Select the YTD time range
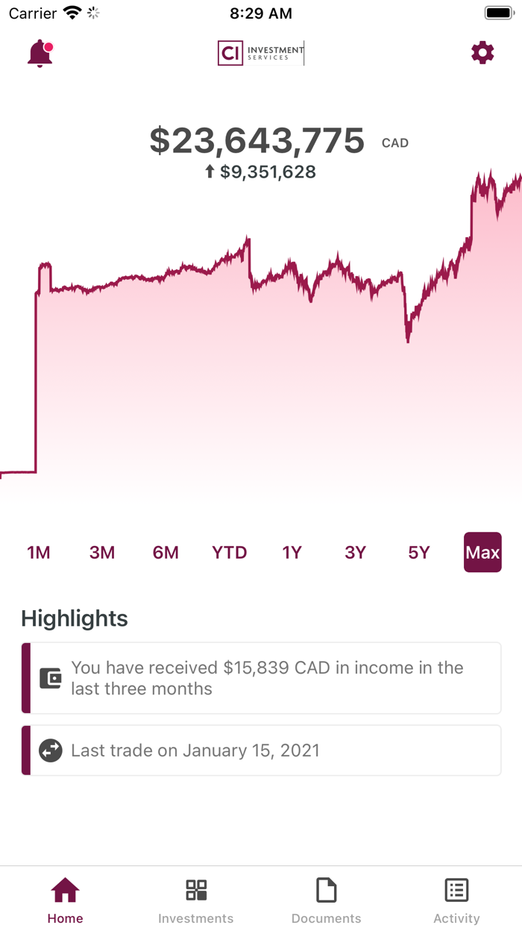This screenshot has width=522, height=928. (x=229, y=552)
